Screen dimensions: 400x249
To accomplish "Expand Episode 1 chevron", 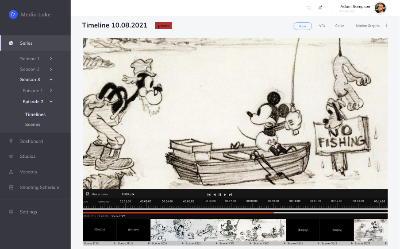I will 51,90.
